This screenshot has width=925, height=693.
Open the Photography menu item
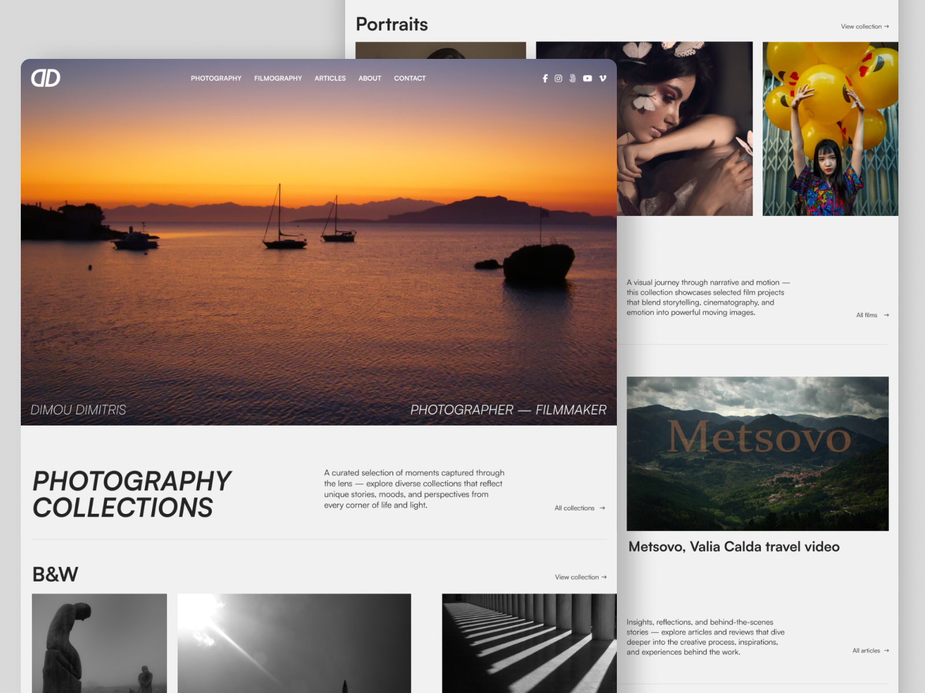coord(216,79)
